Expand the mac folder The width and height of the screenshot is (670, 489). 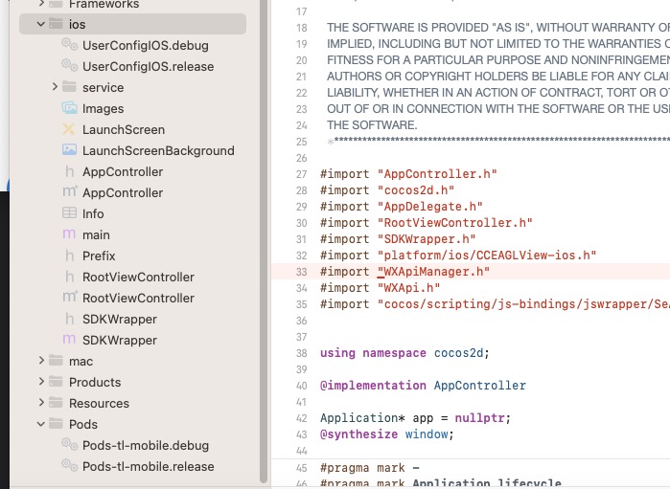tap(40, 361)
